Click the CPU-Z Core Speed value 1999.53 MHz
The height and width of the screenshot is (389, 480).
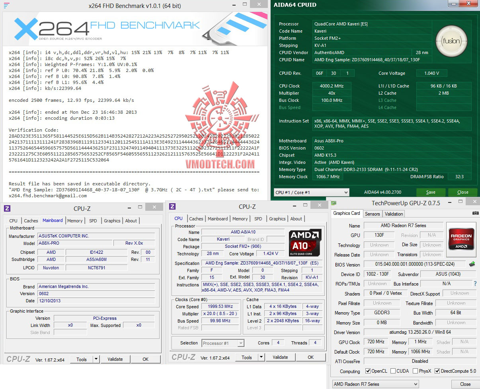pyautogui.click(x=220, y=307)
